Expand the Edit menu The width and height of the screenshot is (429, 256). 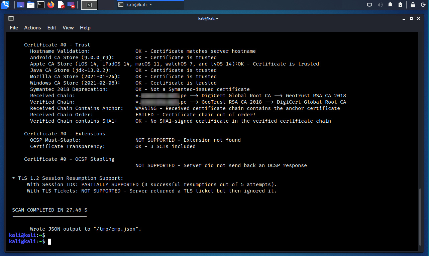52,28
